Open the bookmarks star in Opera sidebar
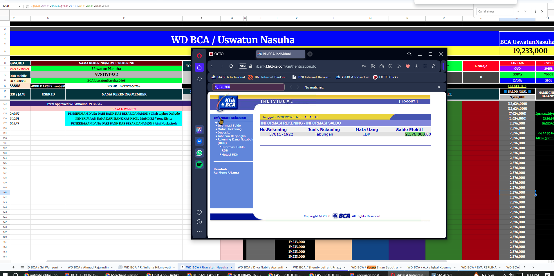Viewport: 554px width, 276px height. (199, 79)
